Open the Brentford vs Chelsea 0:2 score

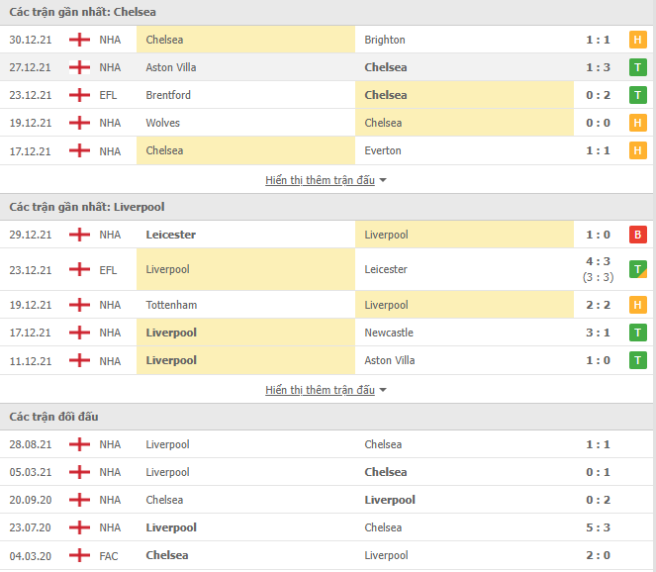coord(598,95)
